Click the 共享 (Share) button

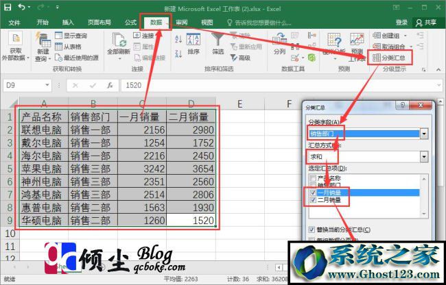pos(426,23)
